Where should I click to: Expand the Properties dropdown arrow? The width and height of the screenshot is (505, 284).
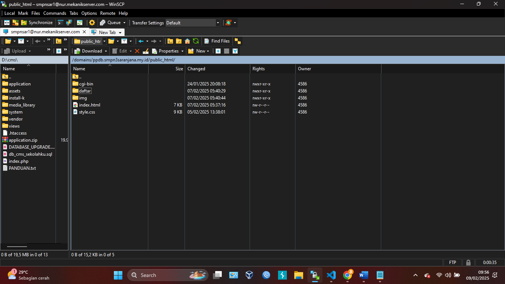[183, 51]
